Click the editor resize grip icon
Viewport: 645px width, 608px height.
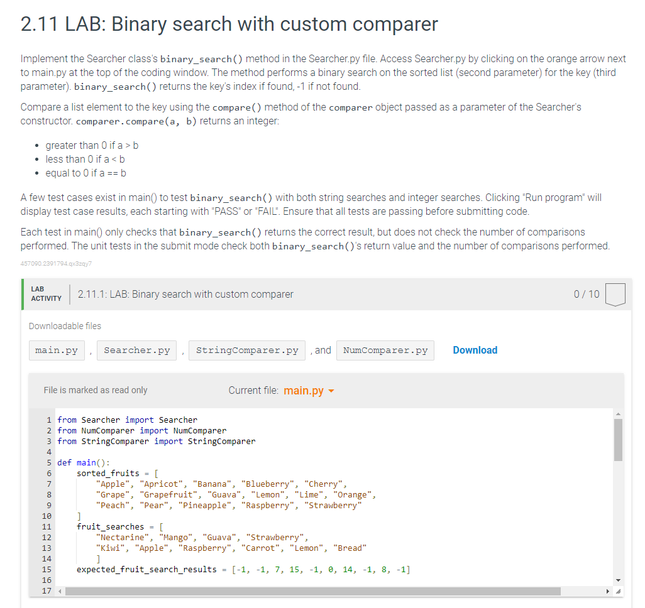[618, 591]
